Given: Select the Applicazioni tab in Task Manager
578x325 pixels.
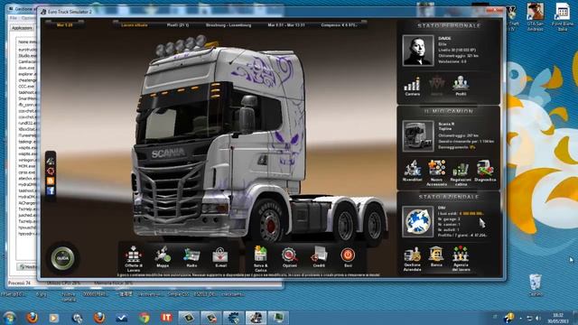Looking at the screenshot, I should point(22,28).
